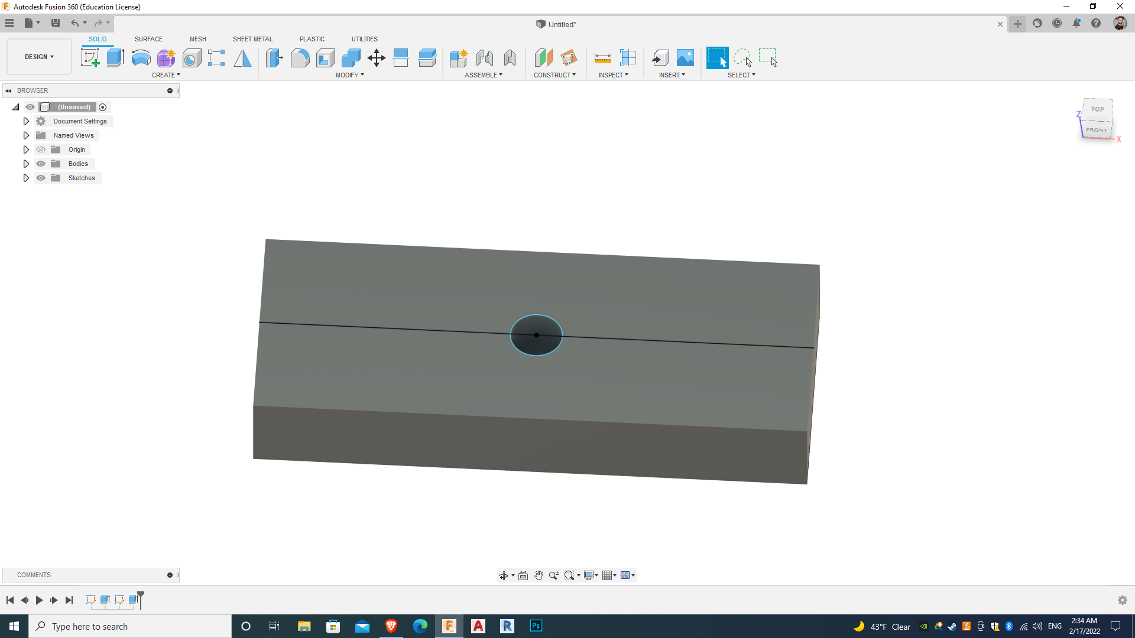Click the Insert Derive icon
Image resolution: width=1135 pixels, height=638 pixels.
[x=660, y=58]
